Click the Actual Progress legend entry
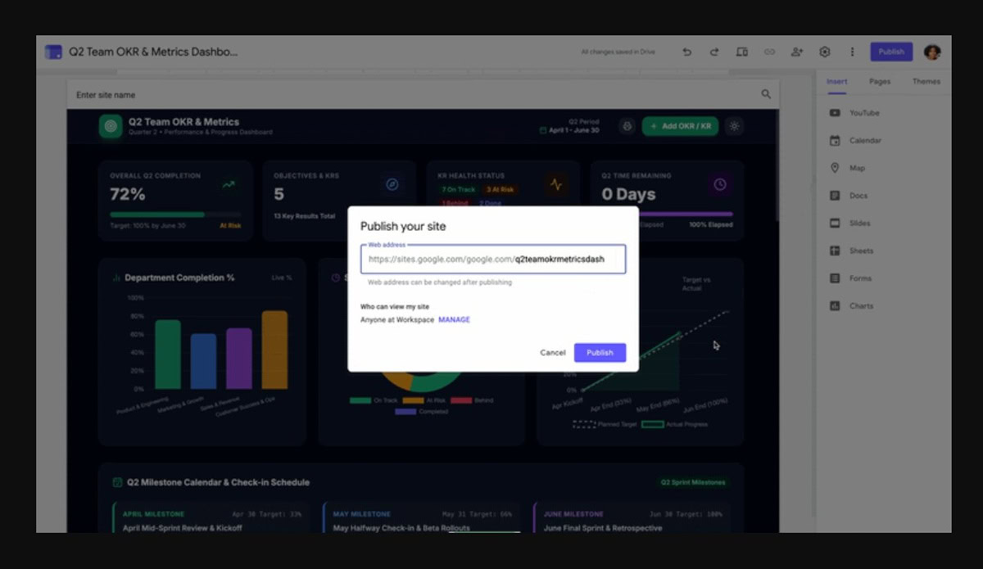 point(674,424)
